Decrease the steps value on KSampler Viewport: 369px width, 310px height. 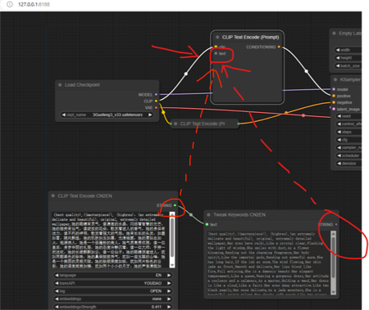pyautogui.click(x=339, y=132)
